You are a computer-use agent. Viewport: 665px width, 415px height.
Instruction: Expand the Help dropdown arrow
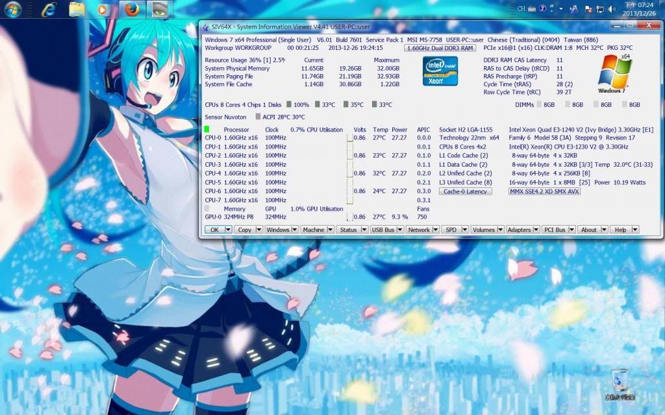coord(635,230)
